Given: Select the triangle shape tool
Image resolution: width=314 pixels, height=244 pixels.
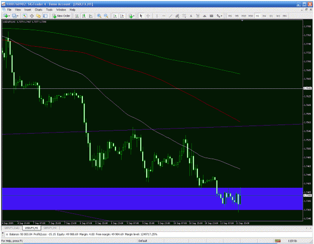Looking at the screenshot, I should [204, 16].
